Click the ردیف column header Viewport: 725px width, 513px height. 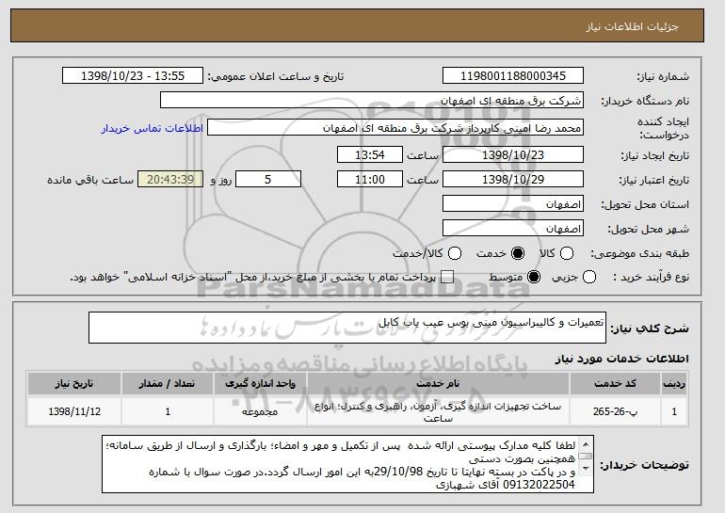click(674, 384)
